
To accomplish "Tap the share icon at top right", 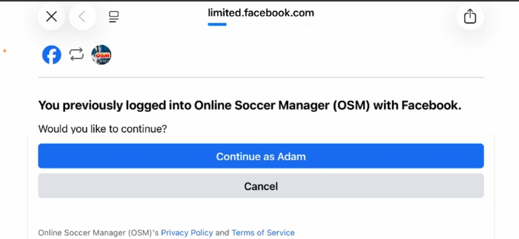I will coord(470,16).
